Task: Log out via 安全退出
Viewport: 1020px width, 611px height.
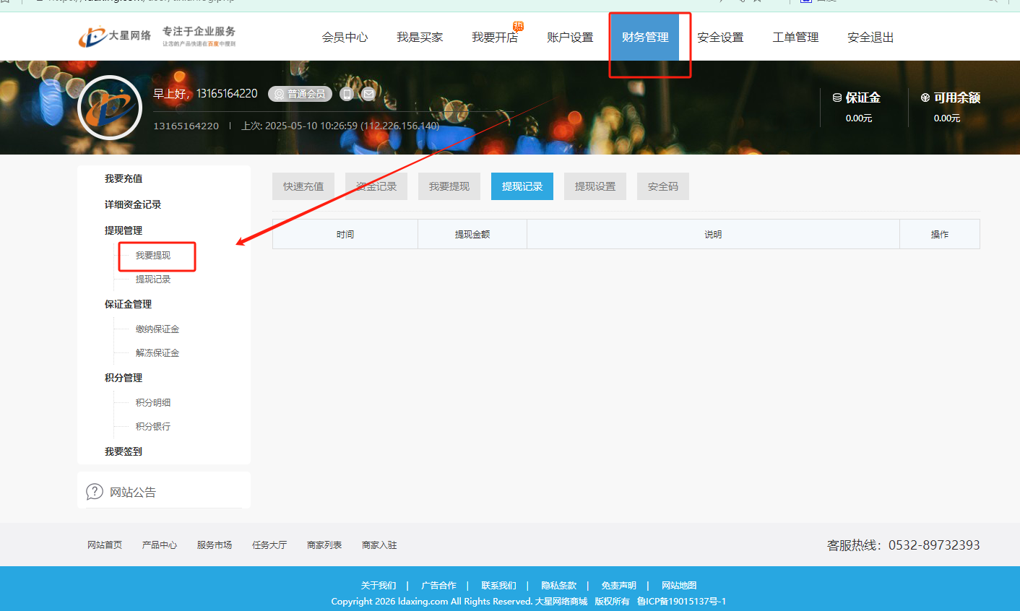Action: (870, 37)
